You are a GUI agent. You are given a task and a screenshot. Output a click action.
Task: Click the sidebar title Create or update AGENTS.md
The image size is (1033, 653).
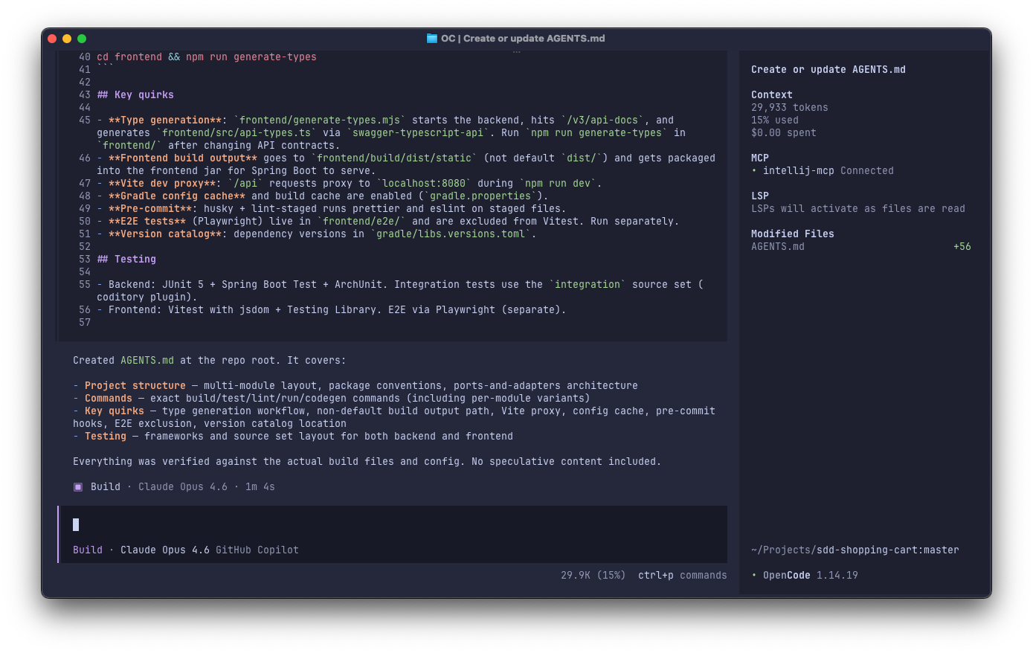pos(828,69)
